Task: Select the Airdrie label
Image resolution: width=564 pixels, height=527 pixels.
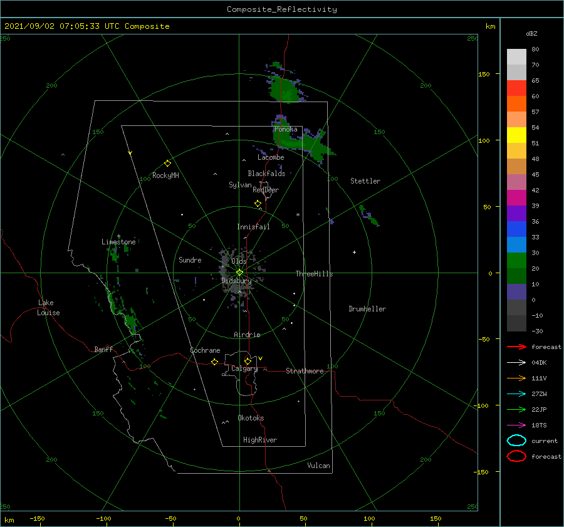Action: [x=247, y=335]
